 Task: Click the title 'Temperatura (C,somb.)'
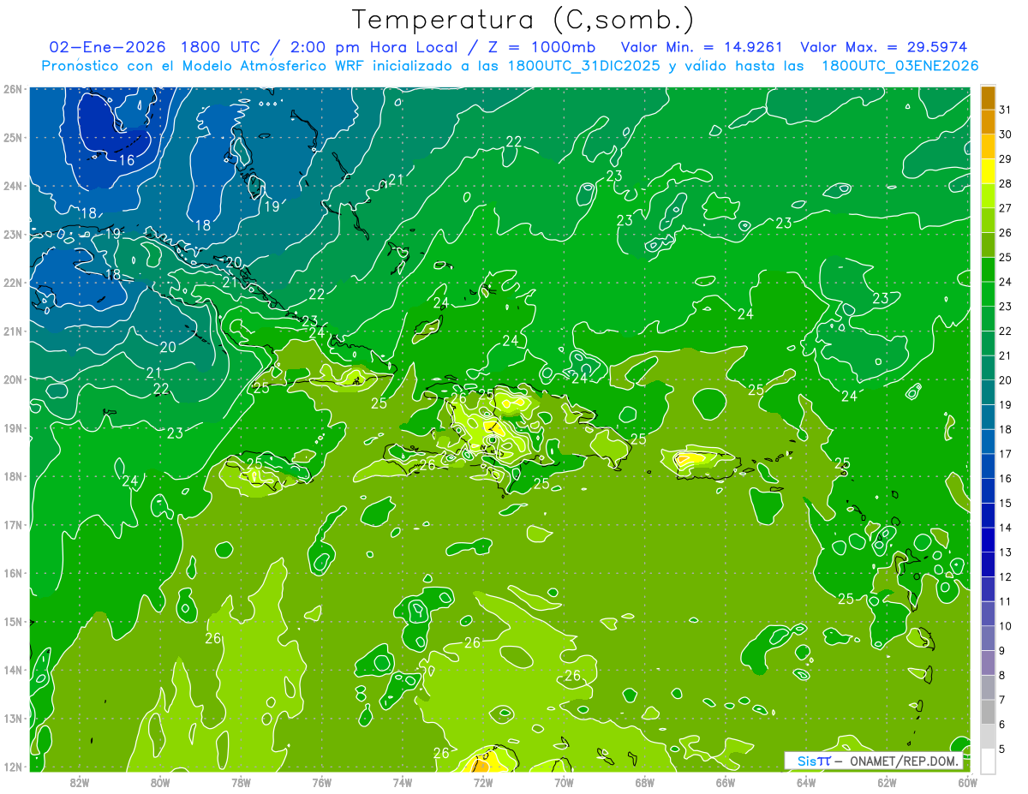click(523, 20)
